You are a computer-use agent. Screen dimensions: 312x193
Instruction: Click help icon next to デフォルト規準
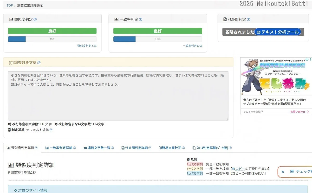pos(51,130)
